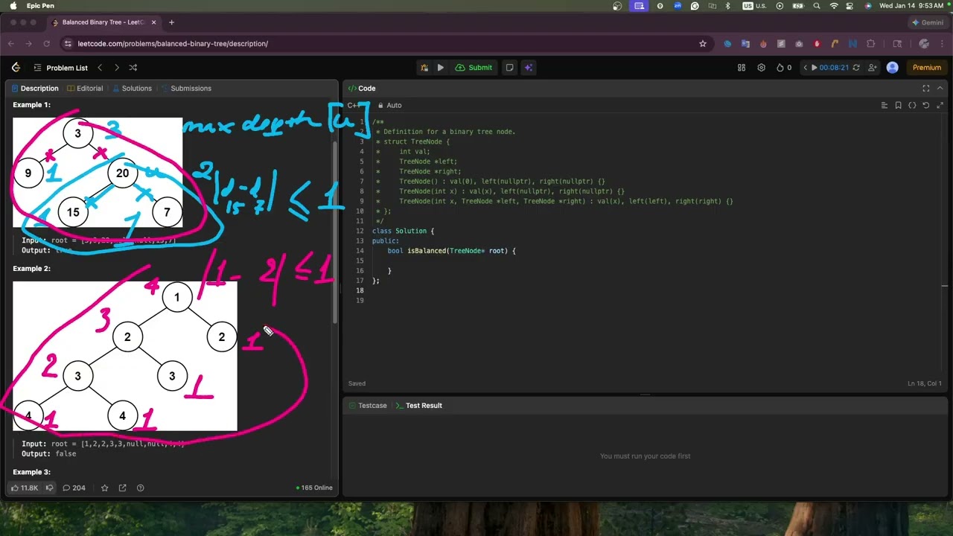Open the layout grid icon
Viewport: 953px width, 536px height.
742,68
